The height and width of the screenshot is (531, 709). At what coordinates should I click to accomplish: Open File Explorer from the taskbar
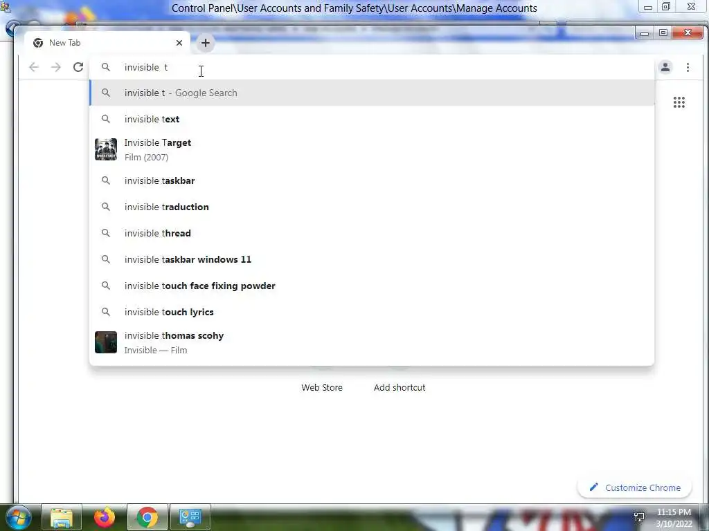tap(62, 517)
